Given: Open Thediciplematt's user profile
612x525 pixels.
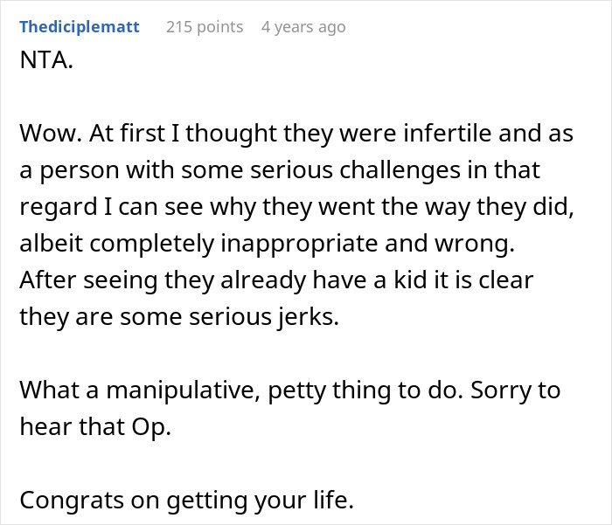Looking at the screenshot, I should pyautogui.click(x=80, y=27).
